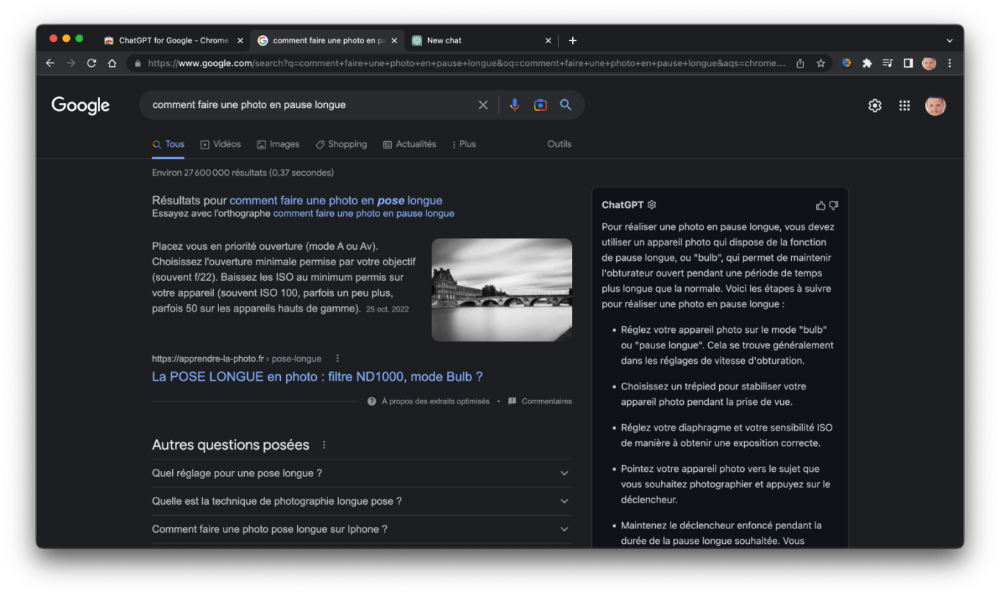Switch to the Actualités results tab
The image size is (1000, 596).
tap(410, 145)
